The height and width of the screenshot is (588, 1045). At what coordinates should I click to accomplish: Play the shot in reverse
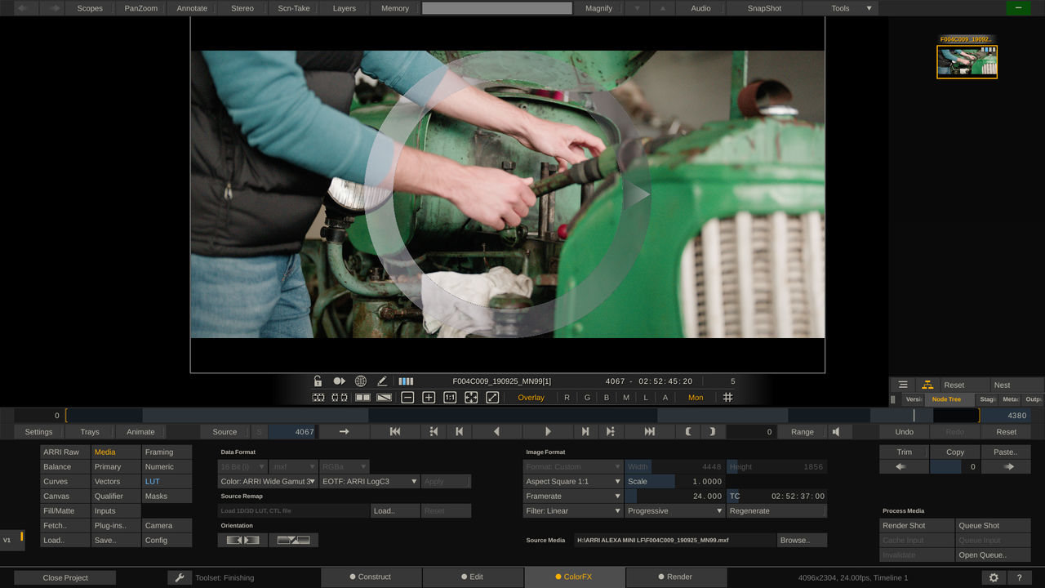click(x=496, y=432)
